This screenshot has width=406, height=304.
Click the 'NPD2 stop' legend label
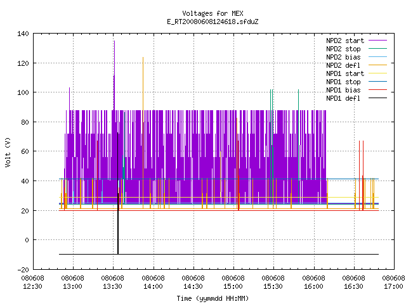tap(343, 49)
